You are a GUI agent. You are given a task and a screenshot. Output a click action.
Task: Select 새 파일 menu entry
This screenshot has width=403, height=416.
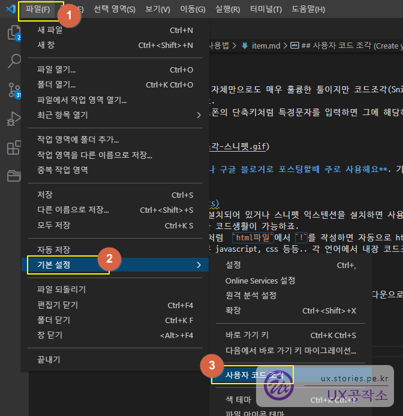115,30
